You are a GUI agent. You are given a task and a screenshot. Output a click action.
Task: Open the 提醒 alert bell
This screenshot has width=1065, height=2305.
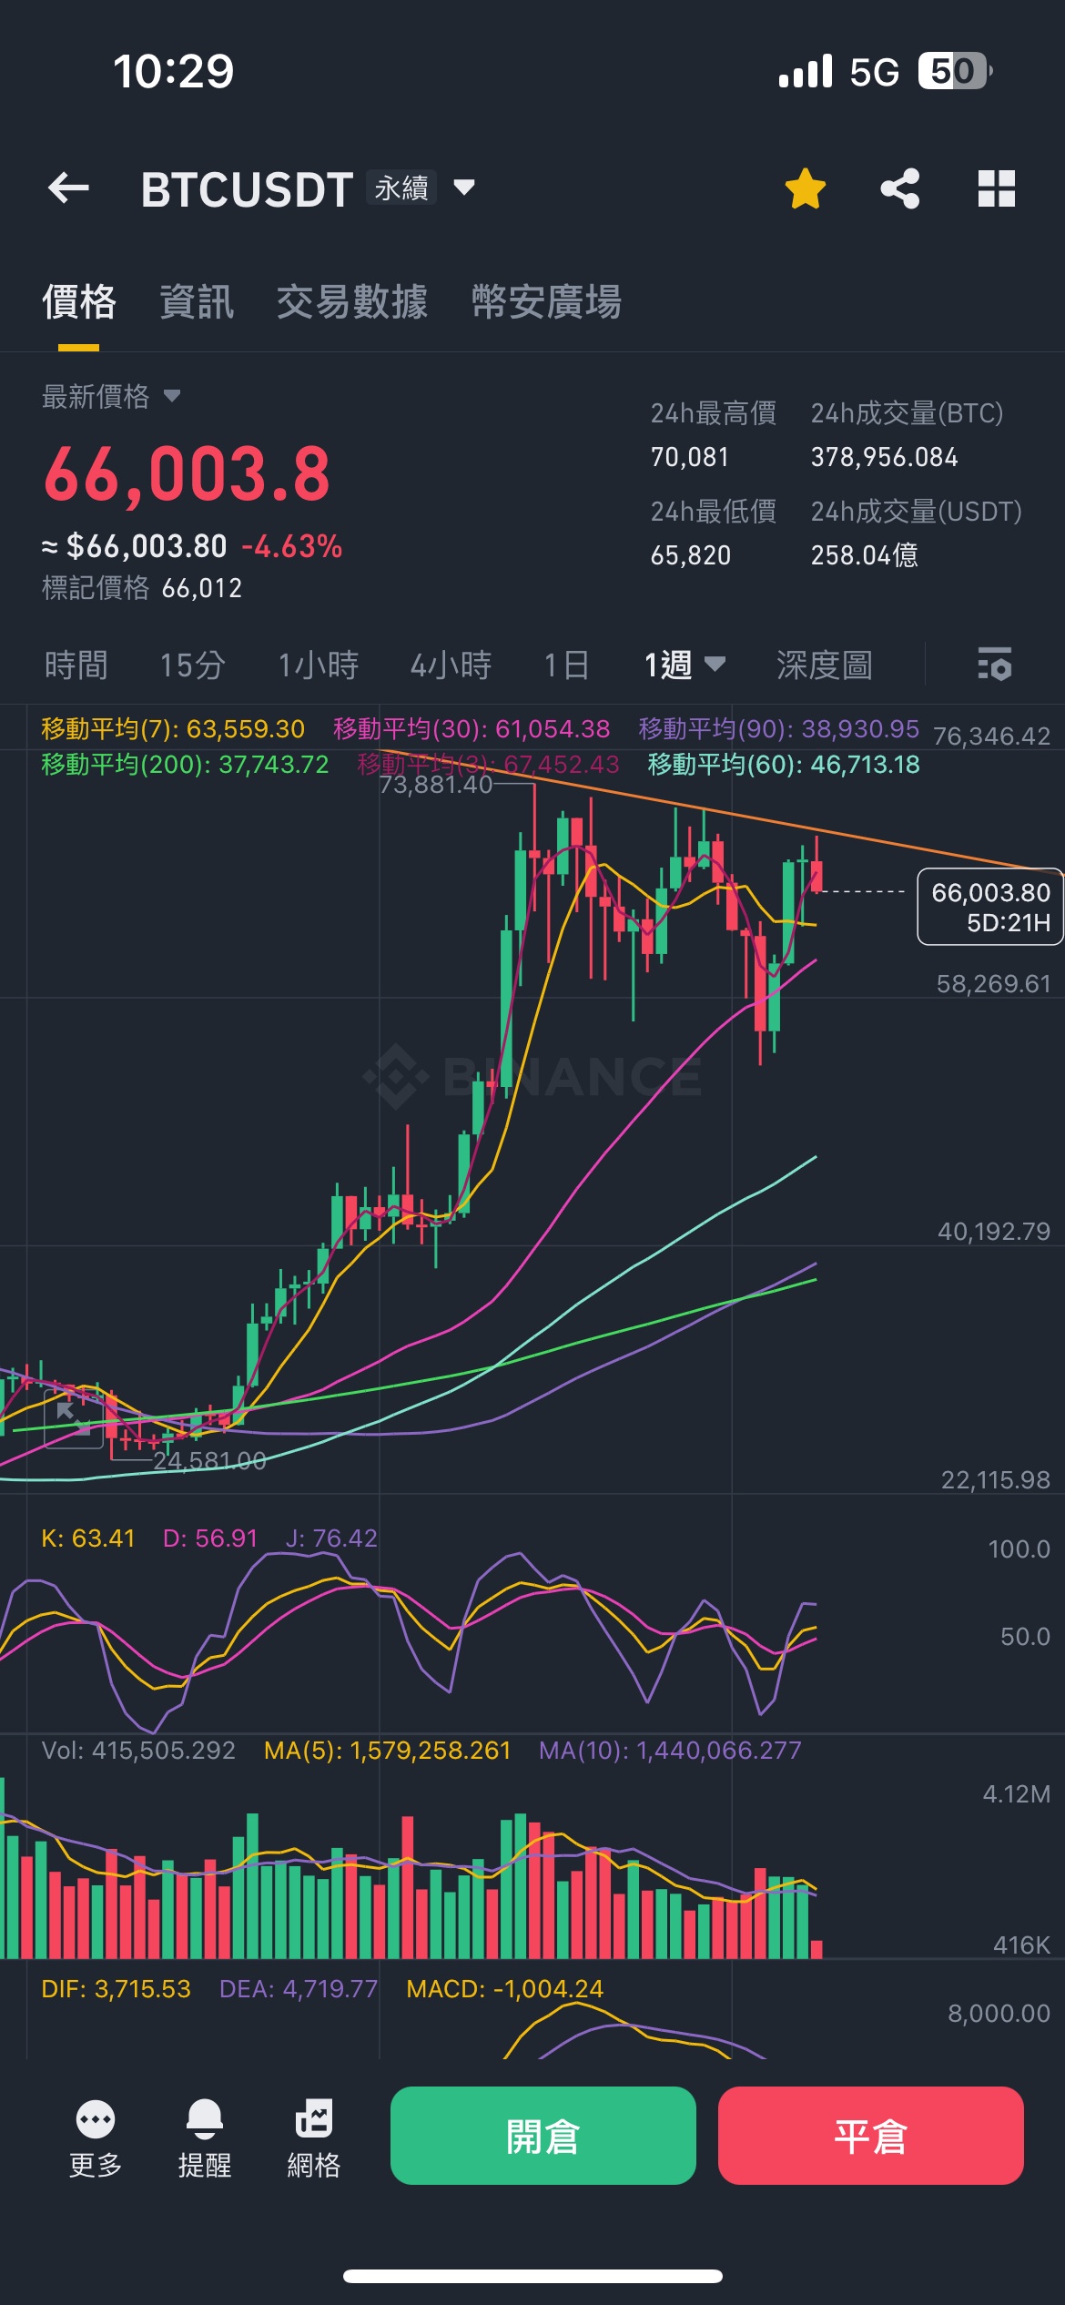coord(205,2137)
